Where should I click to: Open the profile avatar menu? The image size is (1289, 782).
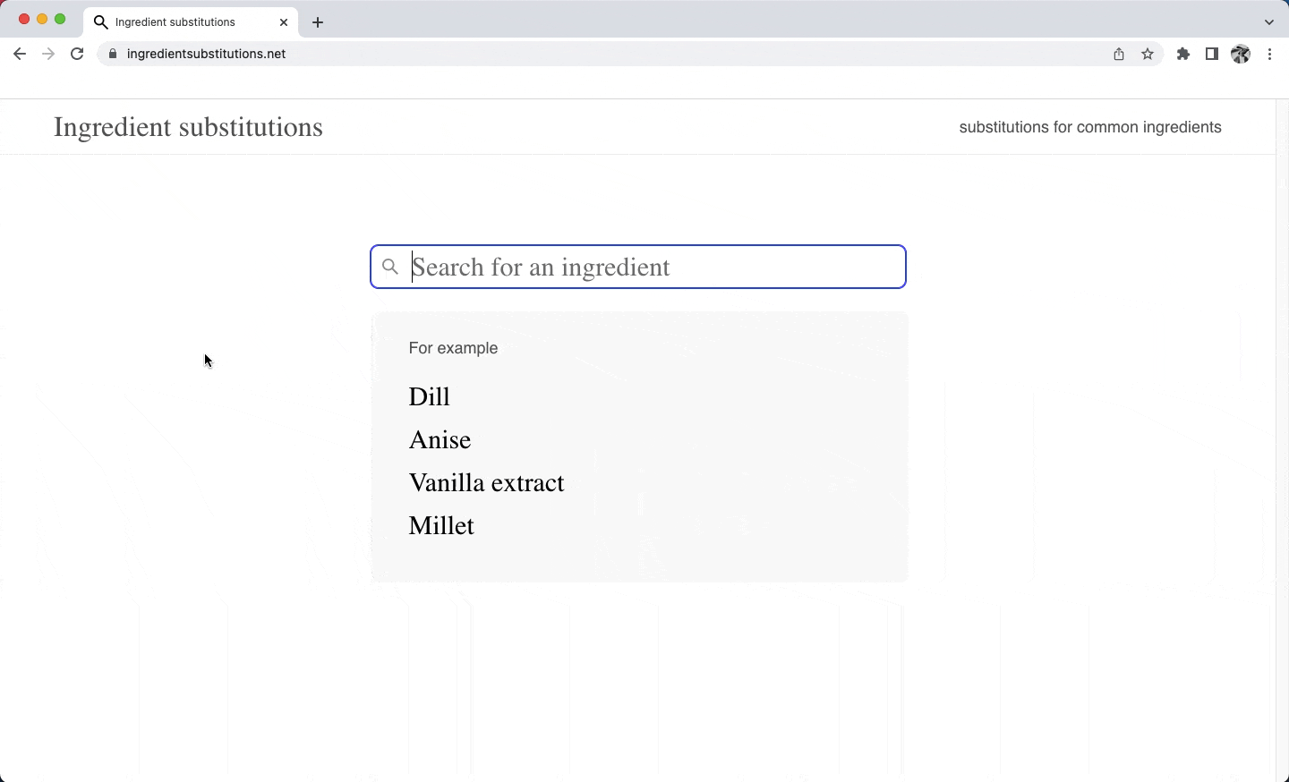point(1242,54)
